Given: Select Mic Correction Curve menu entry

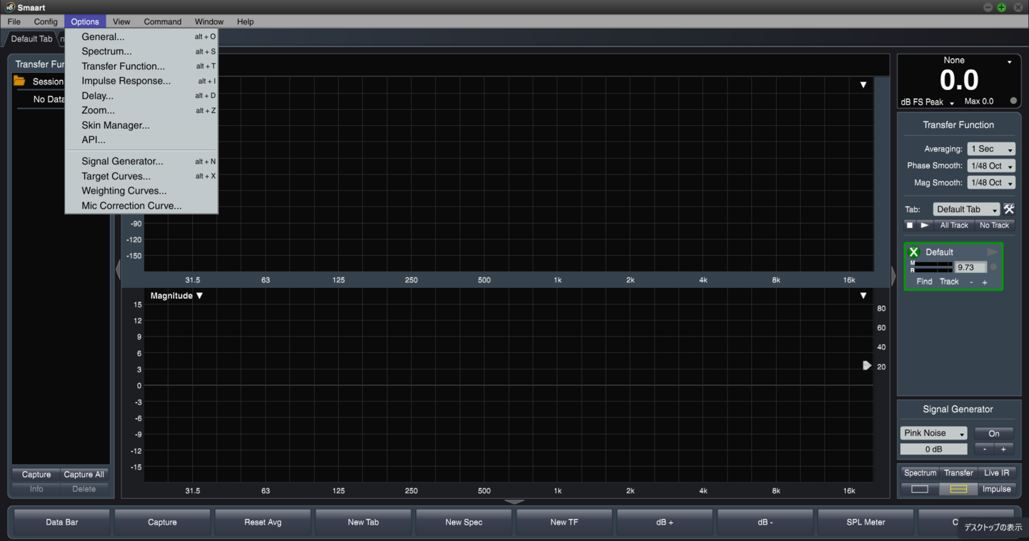Looking at the screenshot, I should click(131, 206).
